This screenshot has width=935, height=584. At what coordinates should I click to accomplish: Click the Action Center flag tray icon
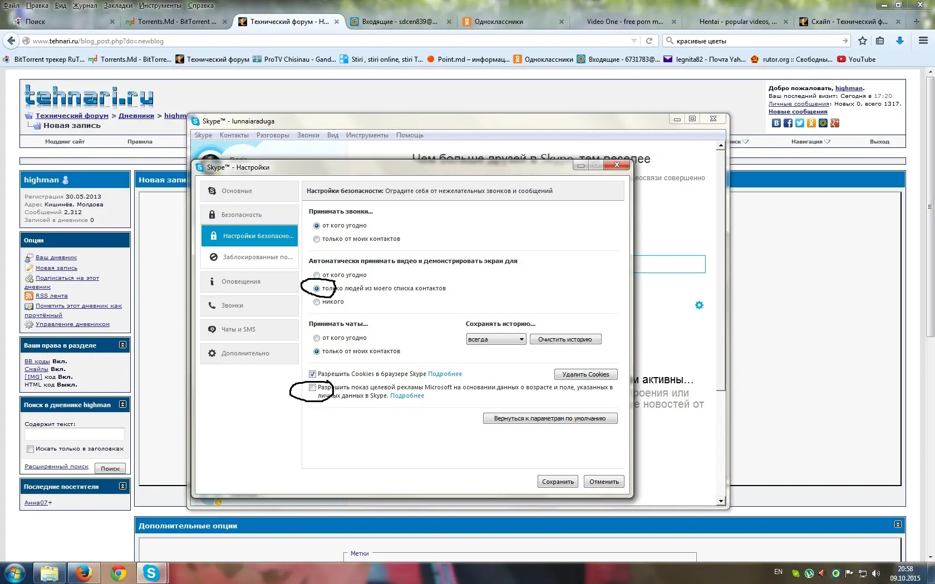[x=849, y=573]
